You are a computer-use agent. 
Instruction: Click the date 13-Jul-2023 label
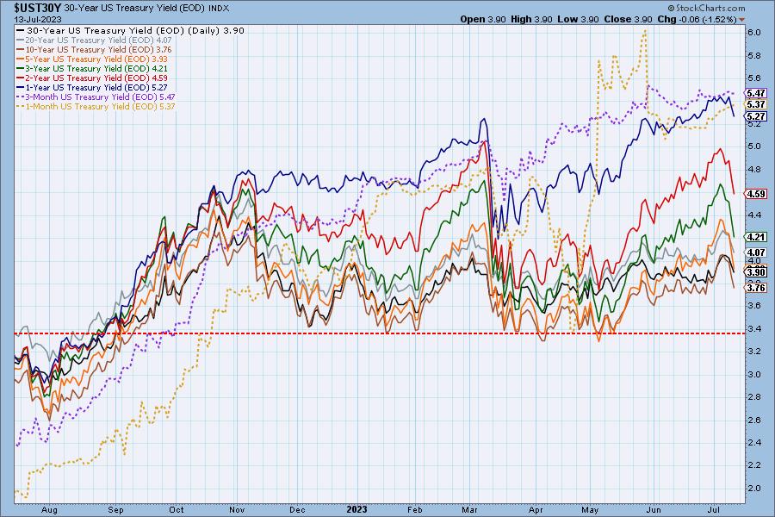pos(38,19)
